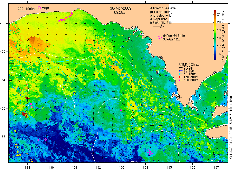Click the '(0.1m contours)' text

tap(161, 12)
